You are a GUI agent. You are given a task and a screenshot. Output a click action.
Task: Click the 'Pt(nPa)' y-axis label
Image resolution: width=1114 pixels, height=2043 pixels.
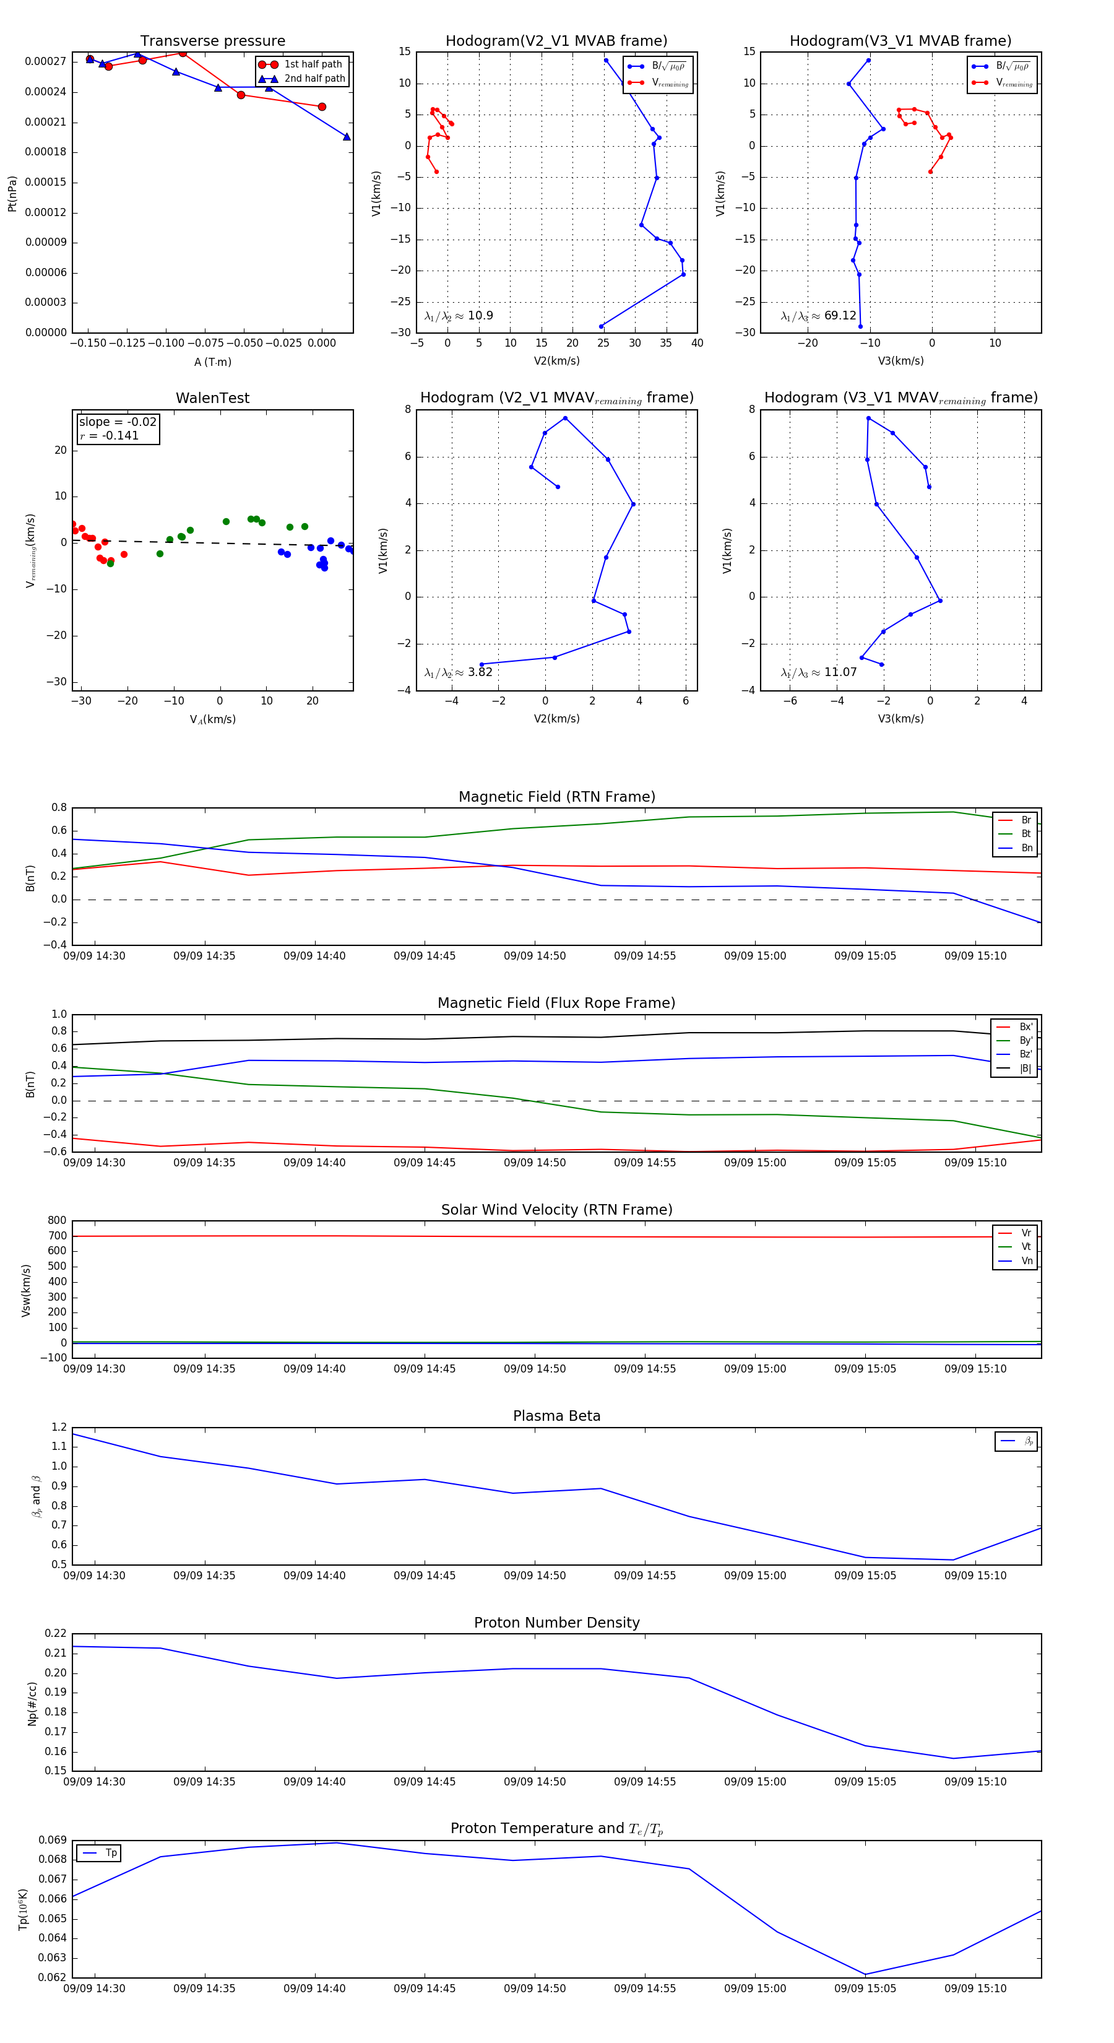[12, 193]
